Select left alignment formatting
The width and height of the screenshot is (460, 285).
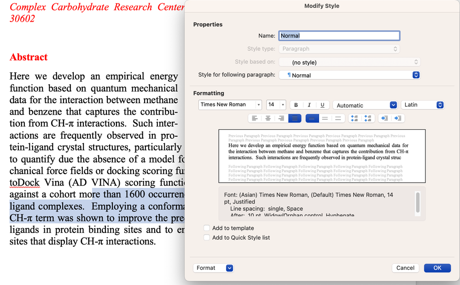tap(255, 118)
